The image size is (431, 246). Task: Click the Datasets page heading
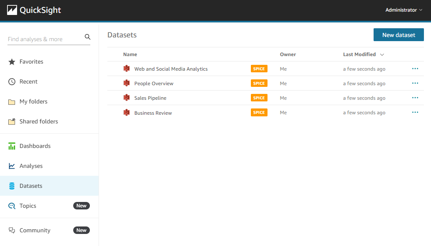122,35
